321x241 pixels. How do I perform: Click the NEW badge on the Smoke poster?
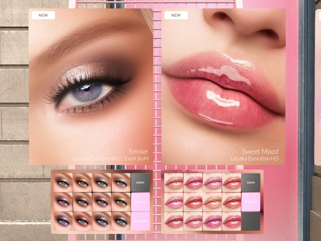click(x=43, y=15)
